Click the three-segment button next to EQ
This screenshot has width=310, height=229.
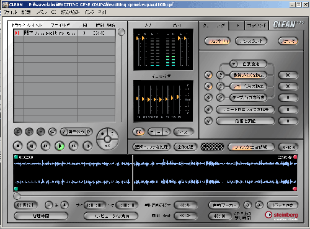point(159,132)
